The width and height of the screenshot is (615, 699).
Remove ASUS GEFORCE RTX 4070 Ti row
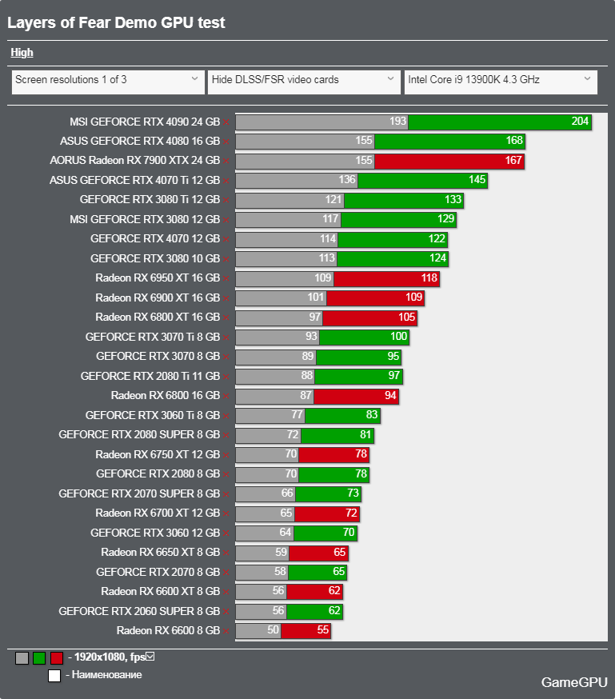pos(226,181)
